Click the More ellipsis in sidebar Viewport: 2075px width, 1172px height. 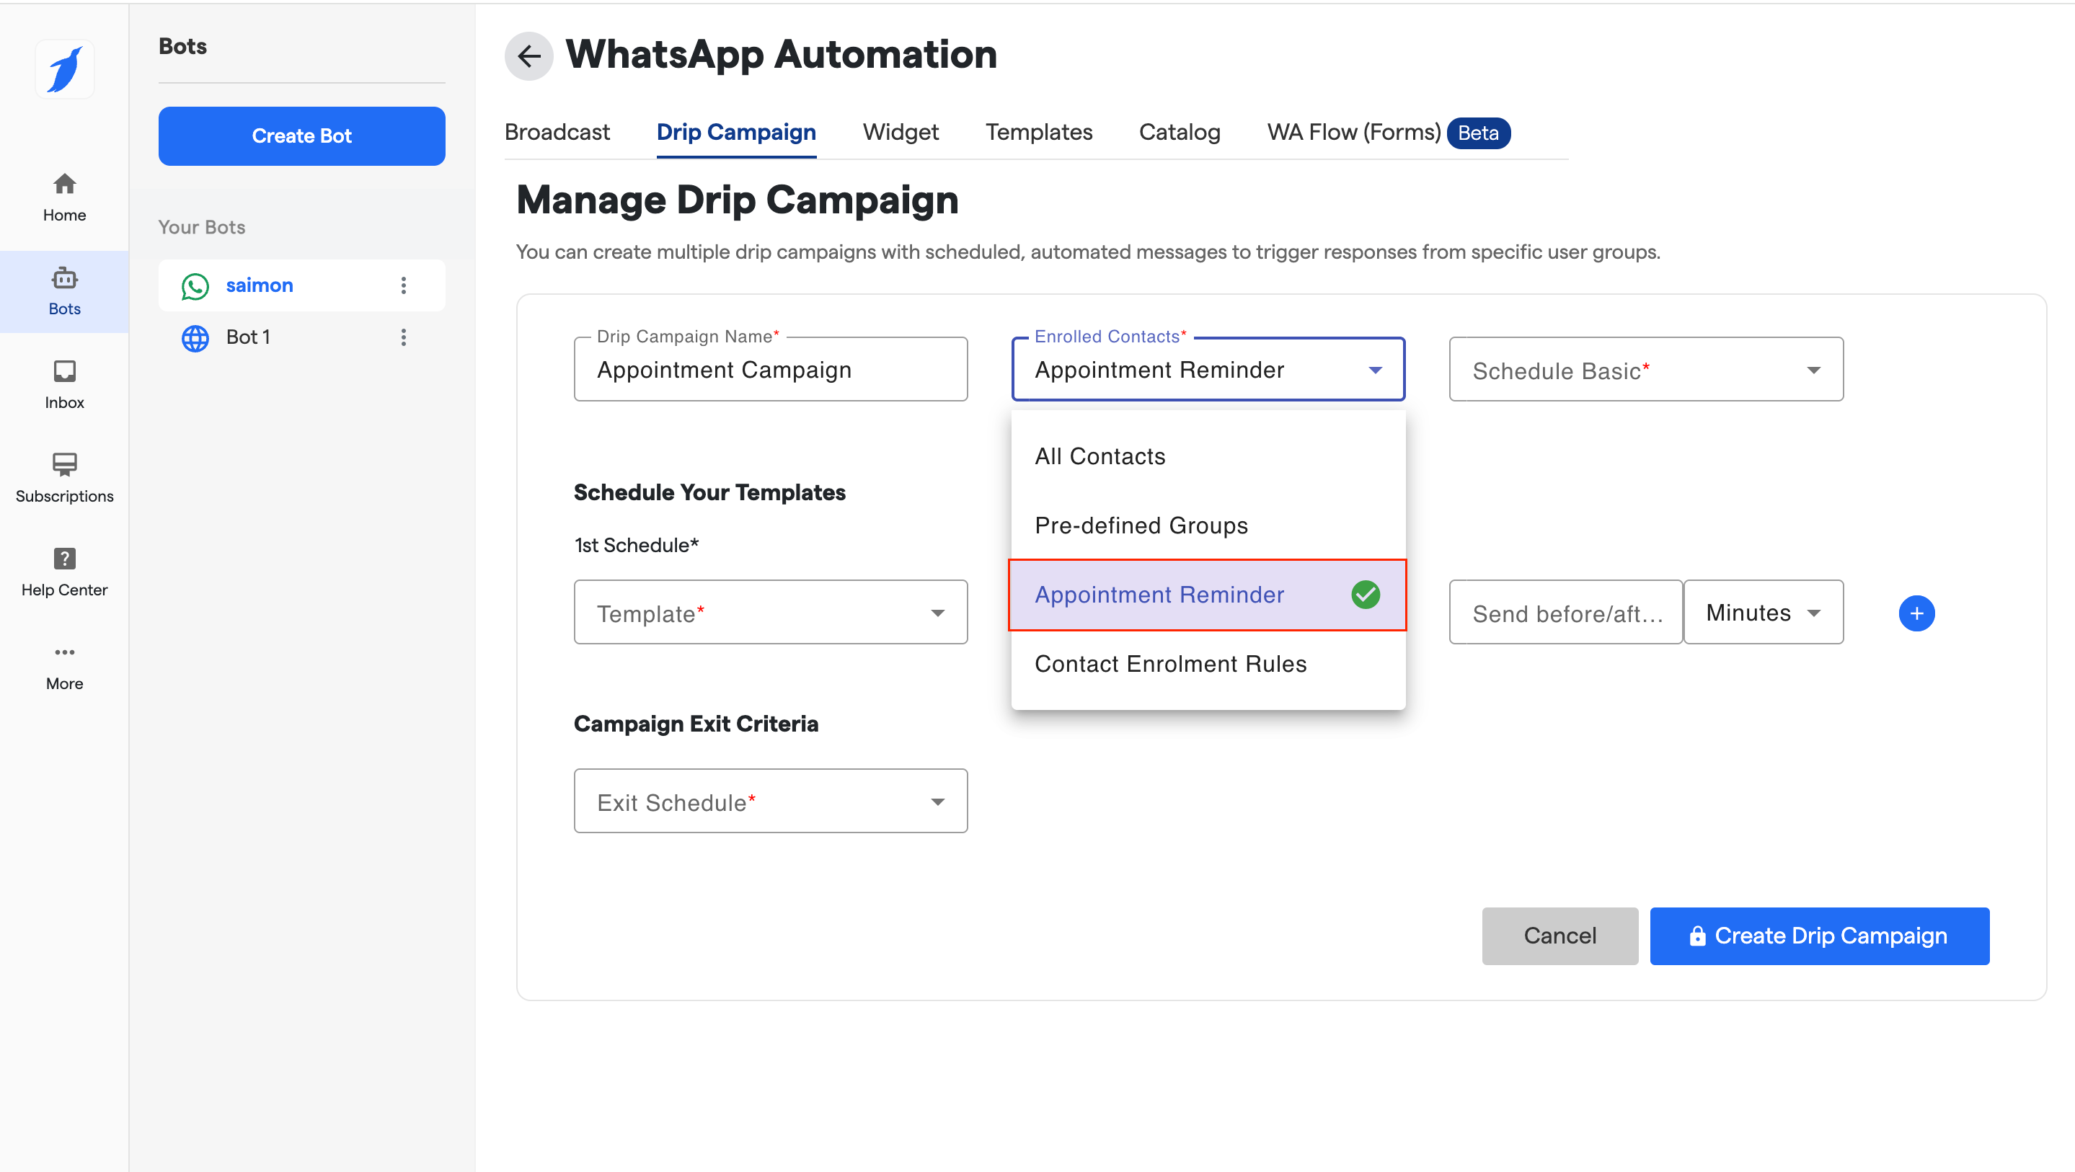[x=64, y=665]
